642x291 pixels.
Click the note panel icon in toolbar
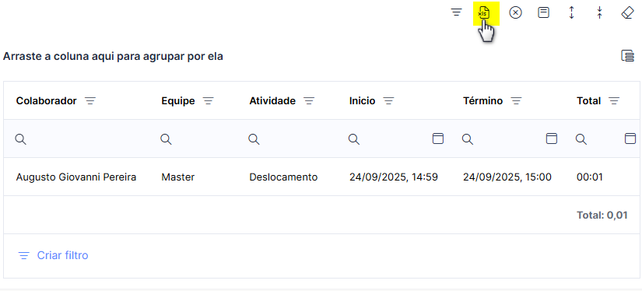pos(543,13)
